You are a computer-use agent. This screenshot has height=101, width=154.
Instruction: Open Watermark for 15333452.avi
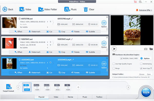34,73
